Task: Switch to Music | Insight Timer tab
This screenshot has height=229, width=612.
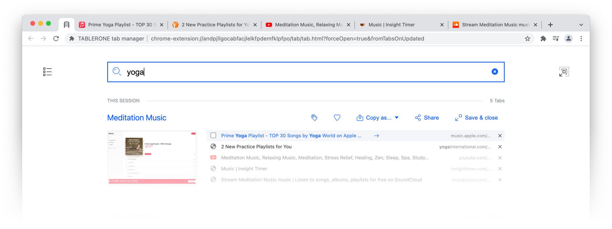Action: click(401, 24)
